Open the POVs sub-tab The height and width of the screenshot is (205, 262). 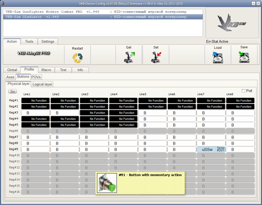point(36,77)
